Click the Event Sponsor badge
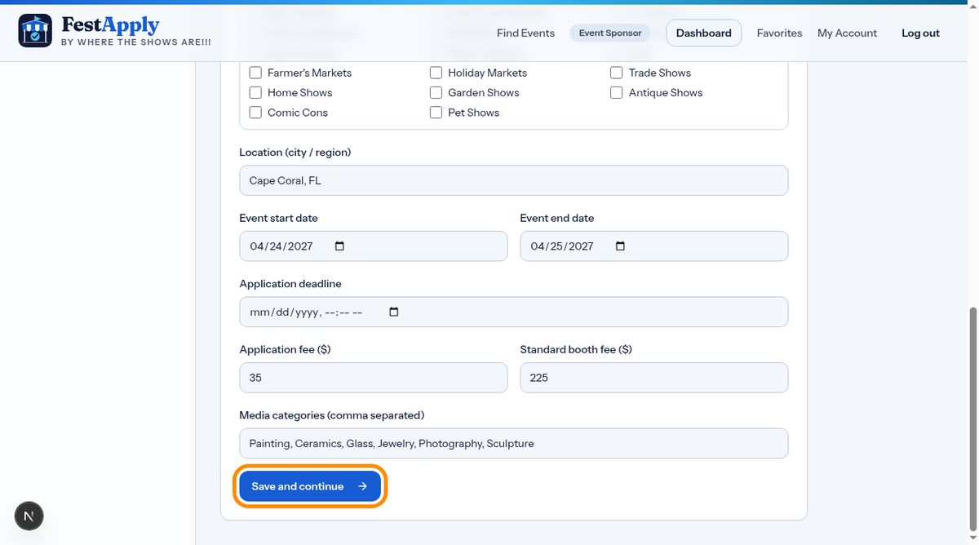The image size is (979, 545). pyautogui.click(x=610, y=33)
